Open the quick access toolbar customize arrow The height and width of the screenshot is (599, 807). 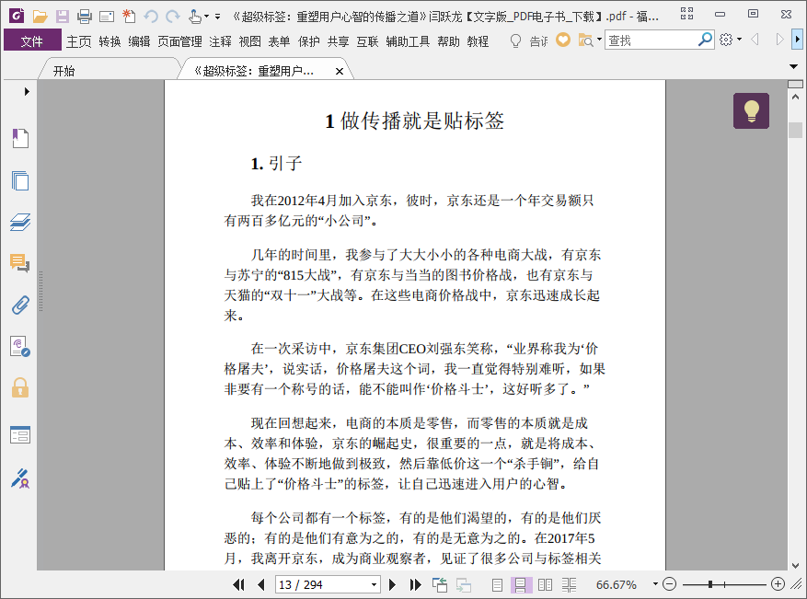218,17
